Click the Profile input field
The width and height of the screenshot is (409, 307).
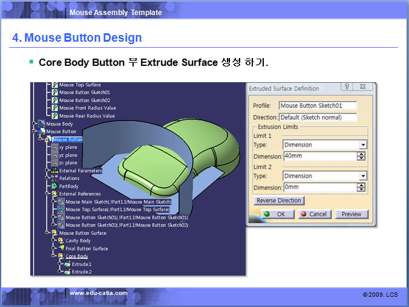tap(318, 106)
